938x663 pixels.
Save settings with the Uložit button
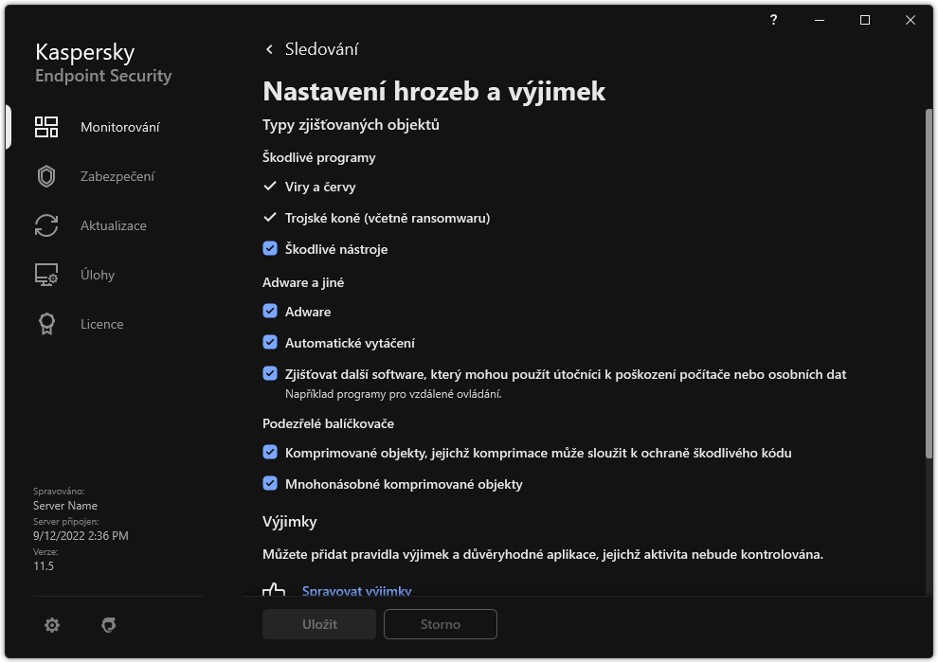[318, 624]
